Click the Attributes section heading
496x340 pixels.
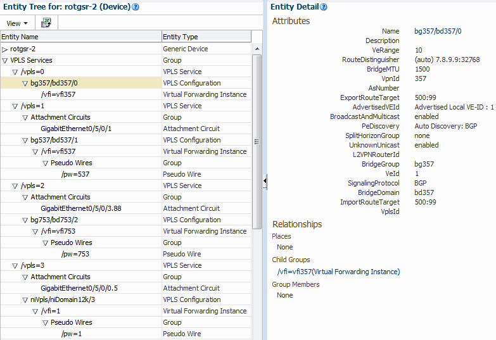pos(291,21)
